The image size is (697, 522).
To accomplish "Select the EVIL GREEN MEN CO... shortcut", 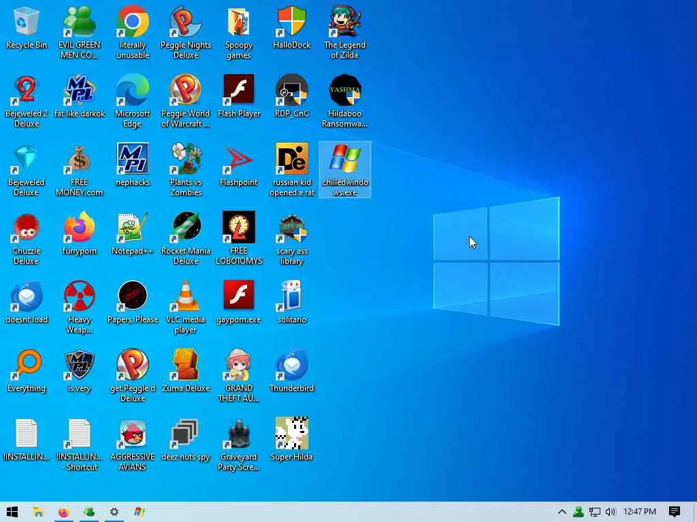I will click(79, 32).
